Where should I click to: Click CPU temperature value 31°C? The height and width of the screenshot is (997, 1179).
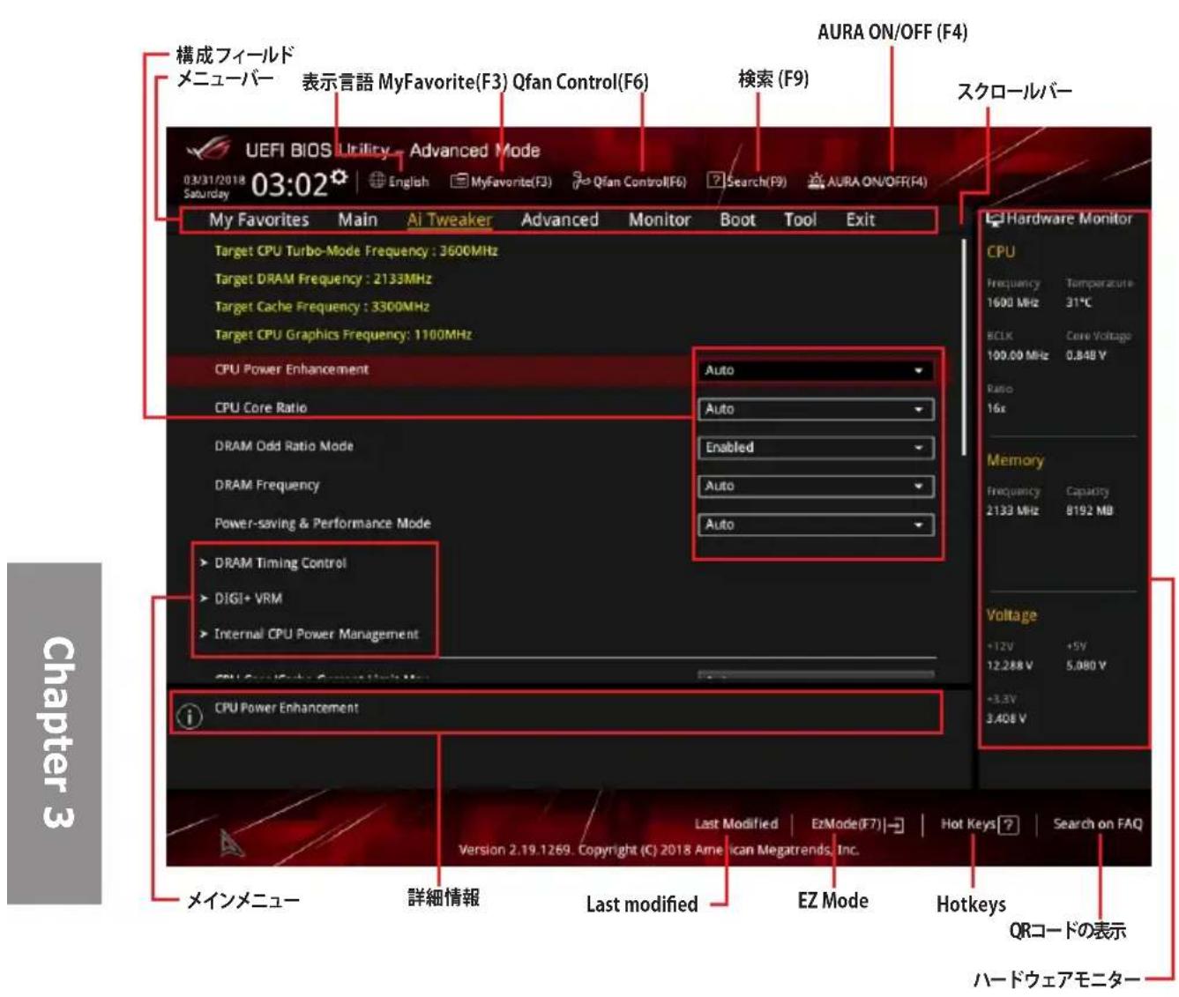click(1078, 302)
